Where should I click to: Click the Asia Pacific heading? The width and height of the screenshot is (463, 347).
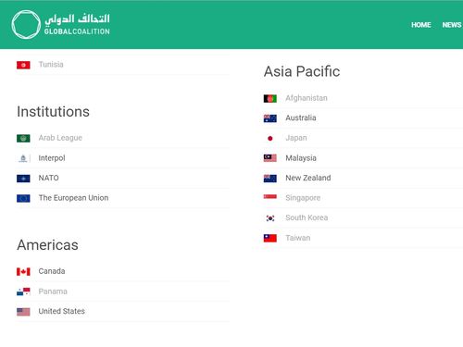pos(302,71)
